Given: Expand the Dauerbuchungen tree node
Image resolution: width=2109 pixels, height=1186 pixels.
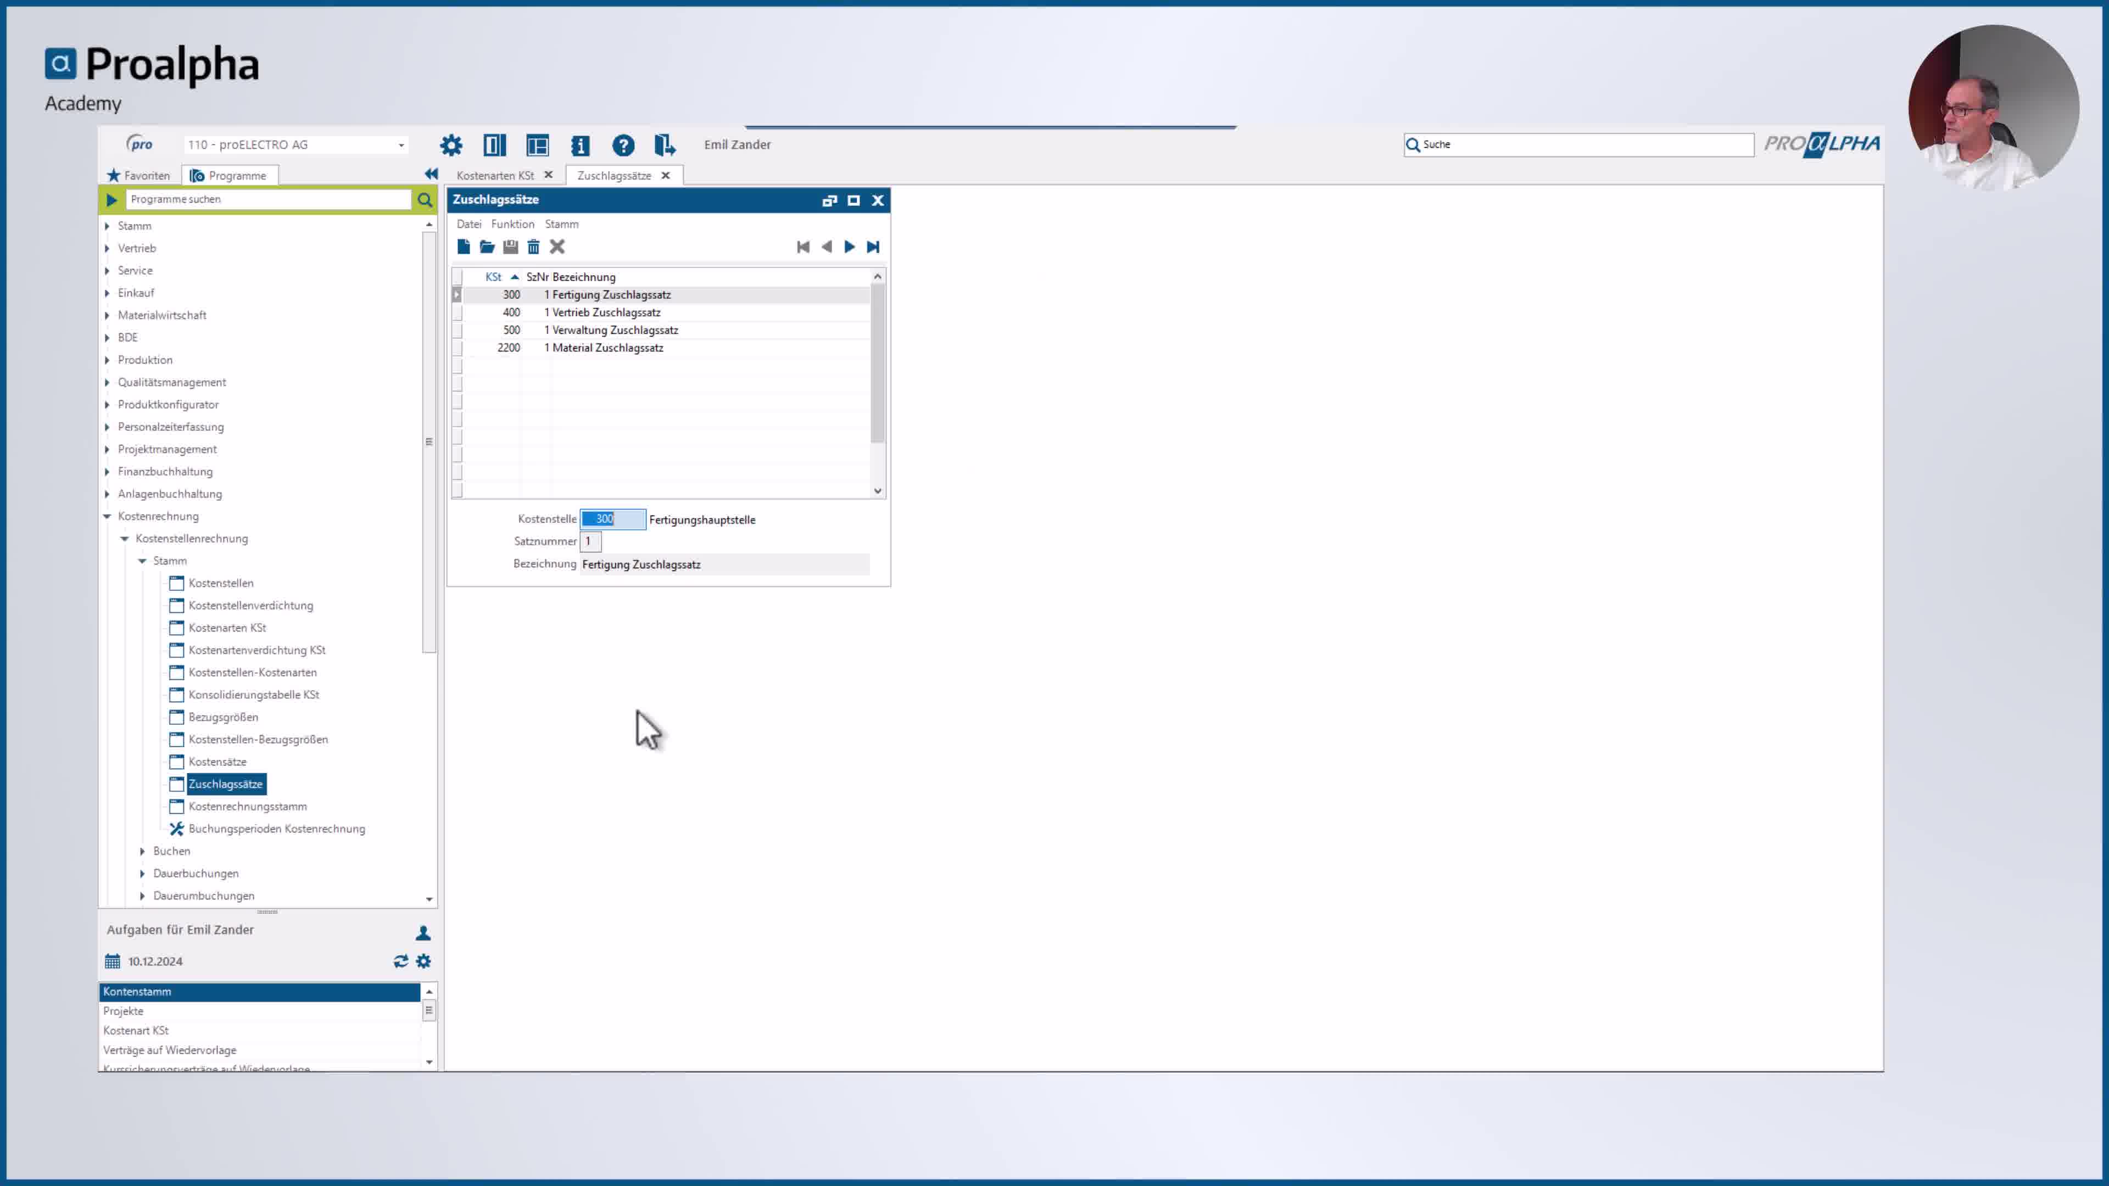Looking at the screenshot, I should coord(142,874).
